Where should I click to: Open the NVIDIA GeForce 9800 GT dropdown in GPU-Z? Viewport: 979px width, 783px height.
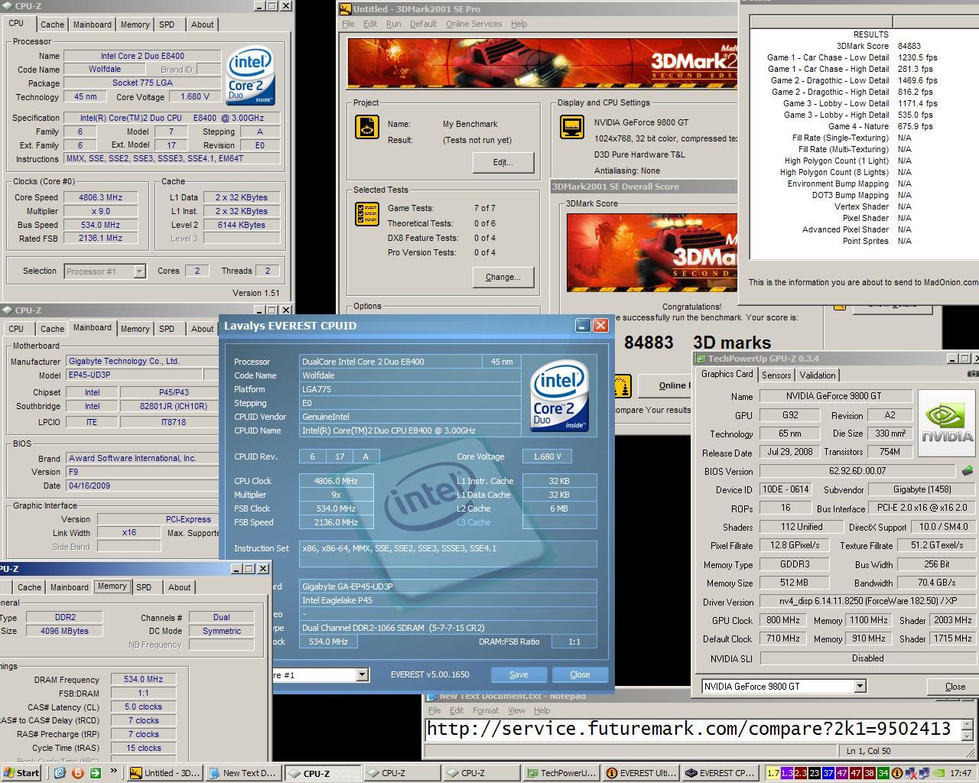(860, 686)
